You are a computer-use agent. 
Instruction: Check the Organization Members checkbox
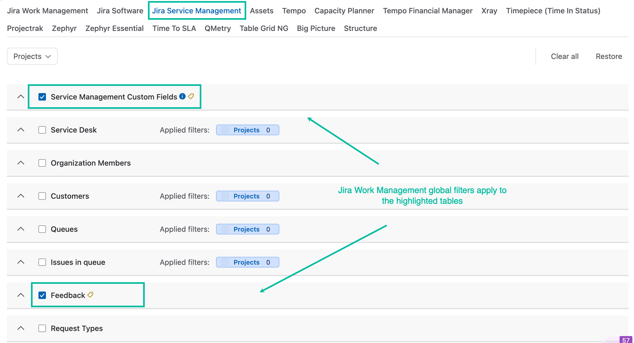tap(42, 163)
